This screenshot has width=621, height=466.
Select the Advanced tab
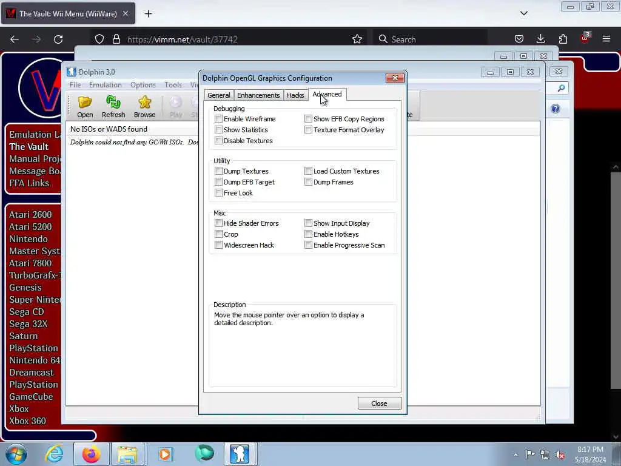pyautogui.click(x=327, y=94)
